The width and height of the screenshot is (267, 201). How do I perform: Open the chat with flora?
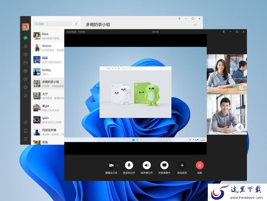click(x=49, y=36)
